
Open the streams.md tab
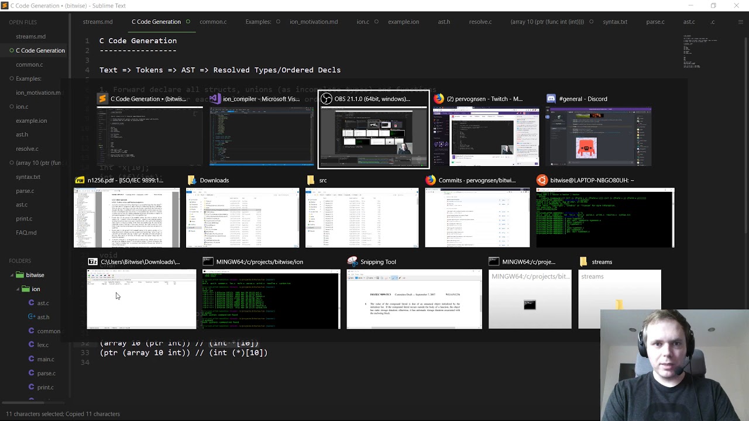click(98, 22)
